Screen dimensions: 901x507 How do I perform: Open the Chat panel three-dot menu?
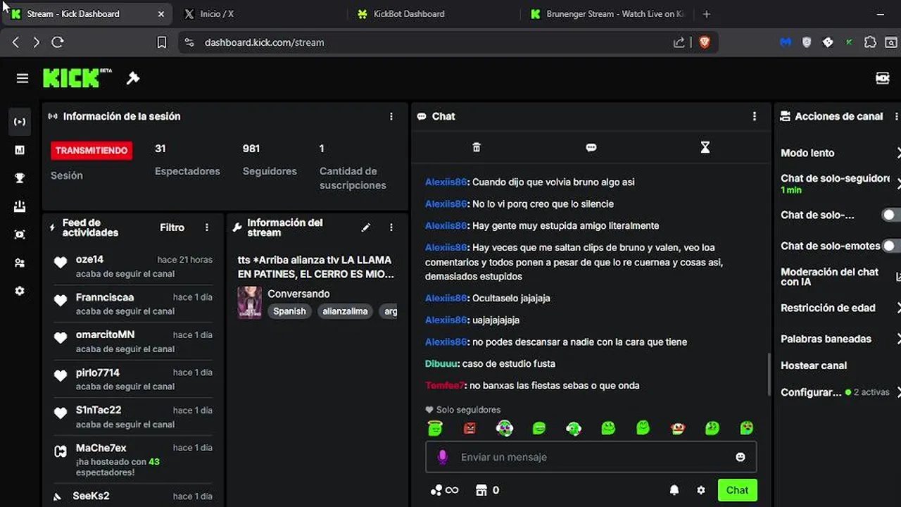[x=755, y=116]
